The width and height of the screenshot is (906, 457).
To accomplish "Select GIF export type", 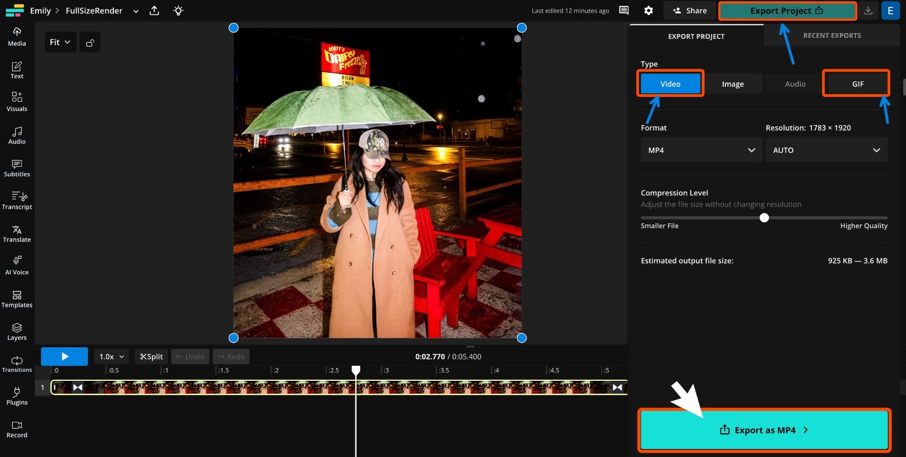I will click(x=857, y=84).
